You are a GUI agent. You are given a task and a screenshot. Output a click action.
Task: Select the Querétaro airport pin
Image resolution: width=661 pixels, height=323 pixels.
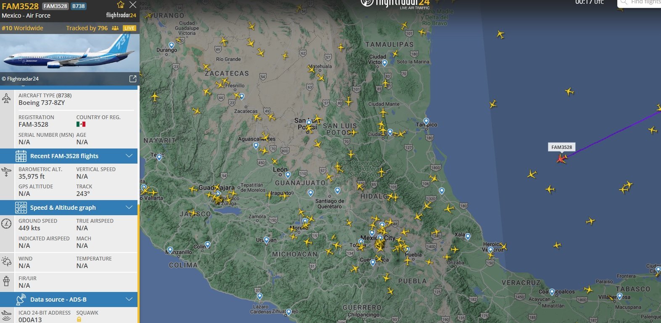pos(337,190)
